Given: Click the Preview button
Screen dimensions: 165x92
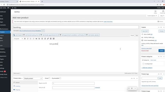Looking at the screenshot, I should point(161,31).
